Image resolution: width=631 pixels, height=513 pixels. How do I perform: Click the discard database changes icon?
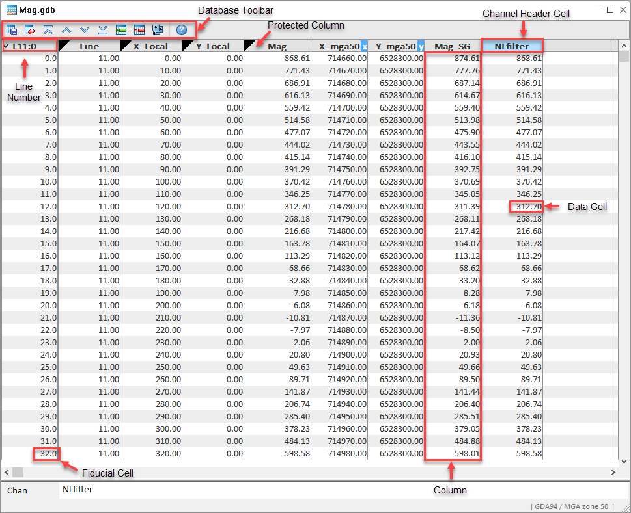[30, 29]
